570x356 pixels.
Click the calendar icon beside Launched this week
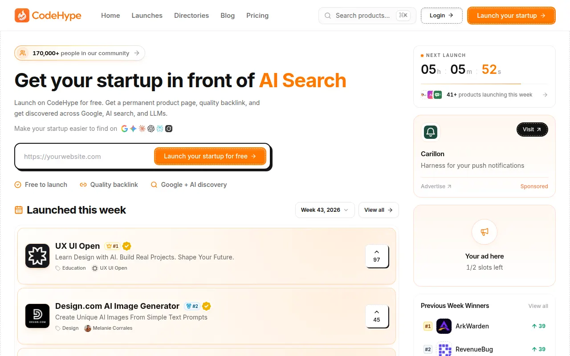point(19,210)
